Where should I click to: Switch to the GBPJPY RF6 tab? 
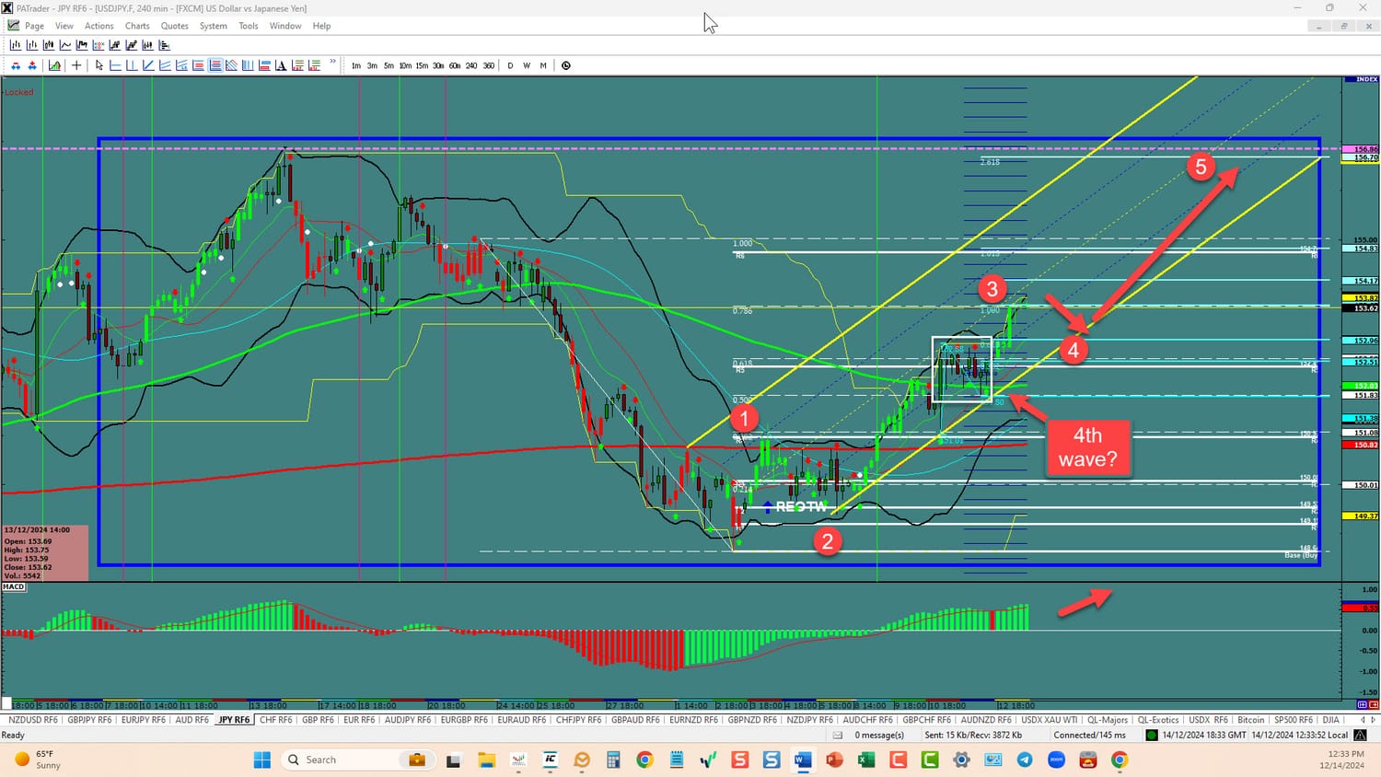click(x=89, y=720)
